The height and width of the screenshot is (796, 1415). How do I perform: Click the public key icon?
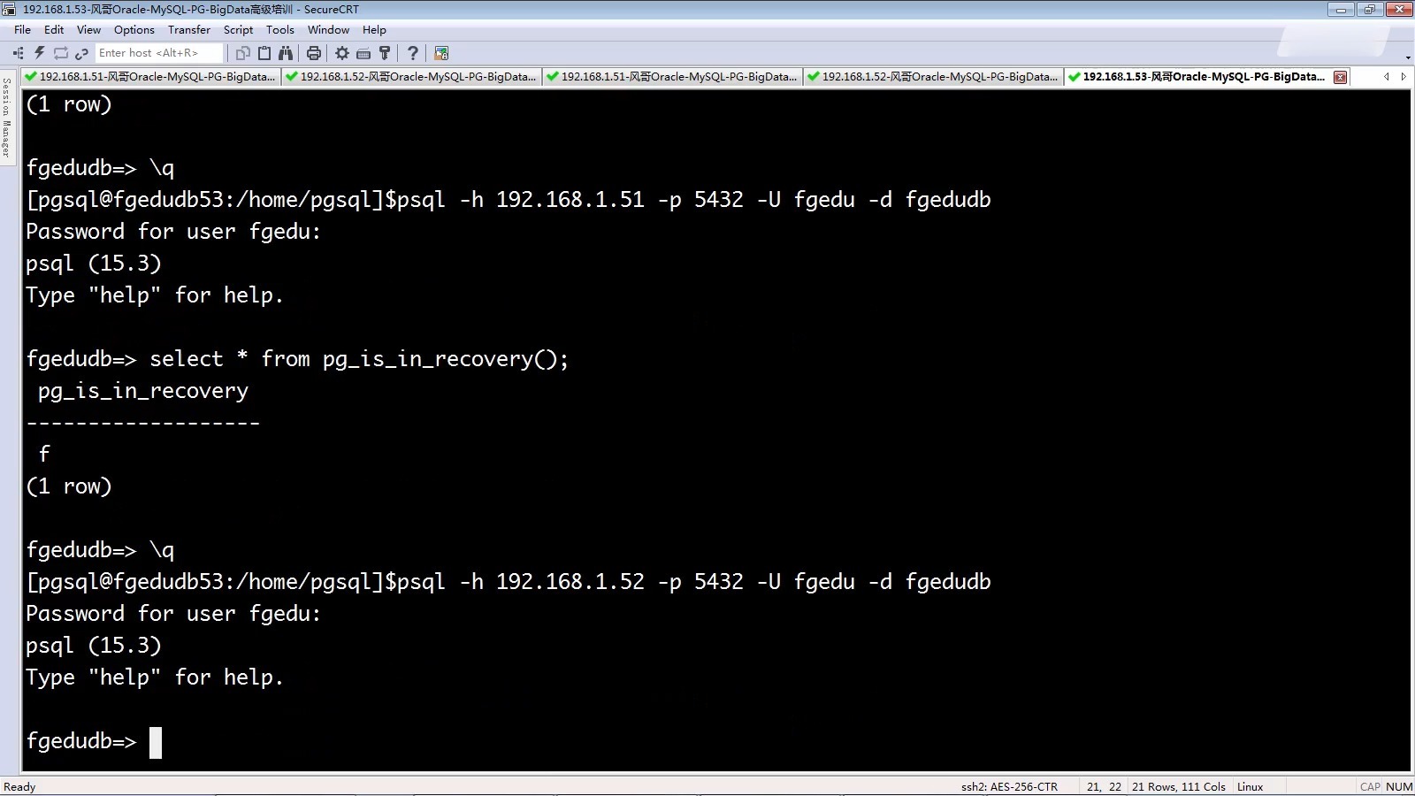tap(384, 53)
